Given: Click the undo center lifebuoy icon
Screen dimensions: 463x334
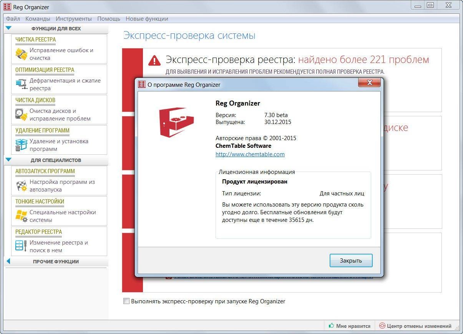Looking at the screenshot, I should click(x=382, y=326).
